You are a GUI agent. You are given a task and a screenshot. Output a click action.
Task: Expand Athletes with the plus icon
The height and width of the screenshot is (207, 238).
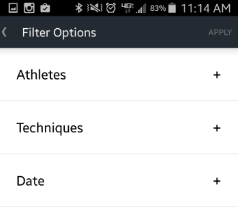click(217, 75)
